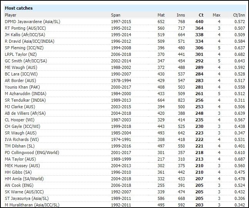Click the bold Ct column header
This screenshot has height=208, width=249.
point(201,15)
